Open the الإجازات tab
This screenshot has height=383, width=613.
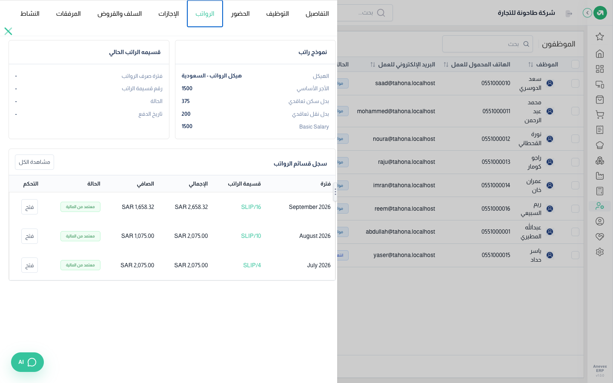(169, 14)
